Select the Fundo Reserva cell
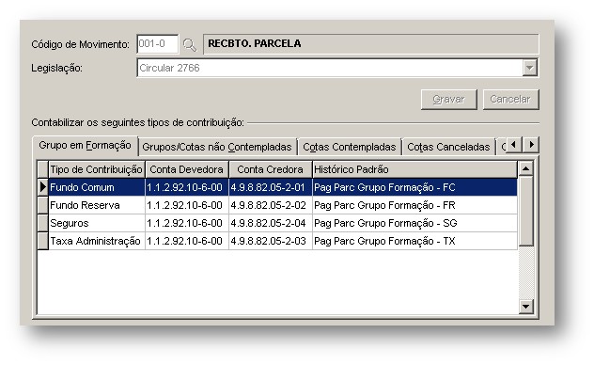The width and height of the screenshot is (594, 365). 97,205
